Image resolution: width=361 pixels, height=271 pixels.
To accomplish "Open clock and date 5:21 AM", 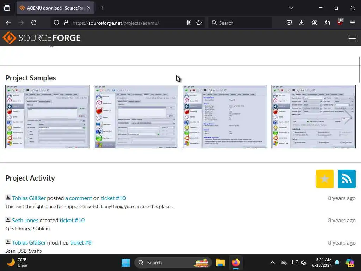I will (322, 263).
